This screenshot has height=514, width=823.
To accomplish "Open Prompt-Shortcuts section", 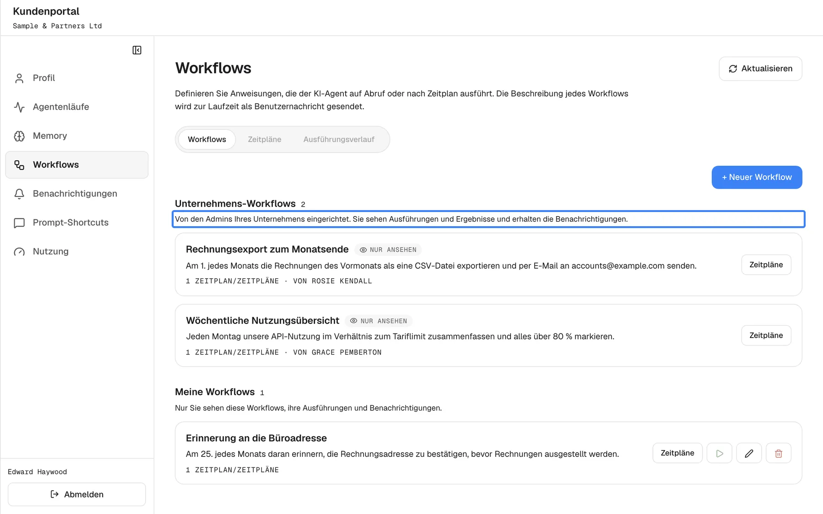I will [x=77, y=223].
